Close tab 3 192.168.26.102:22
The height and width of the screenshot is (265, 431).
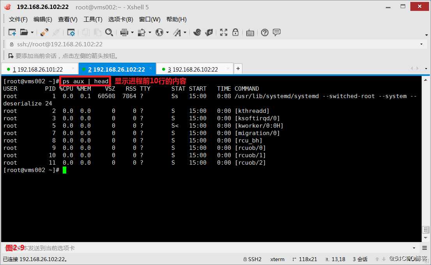[228, 68]
